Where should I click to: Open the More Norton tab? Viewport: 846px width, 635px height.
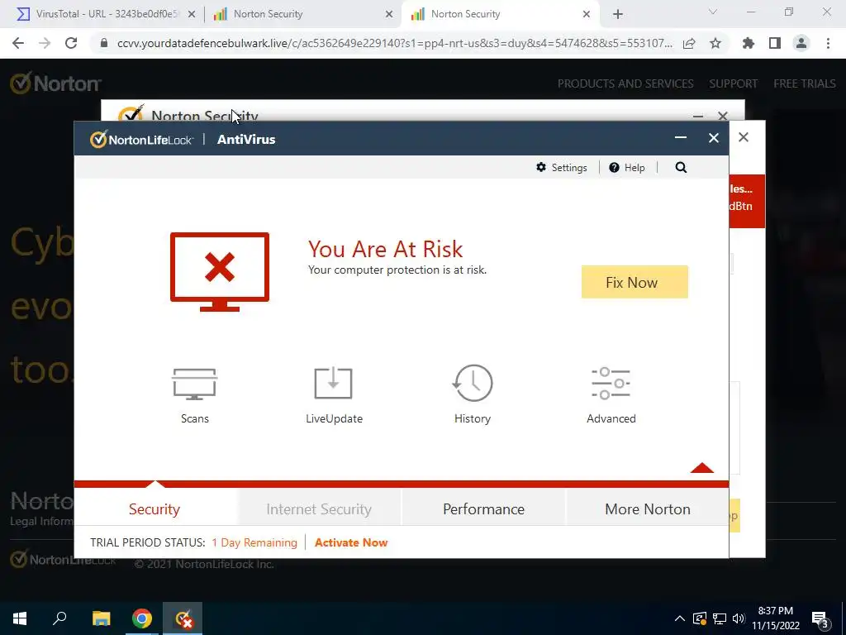[648, 509]
